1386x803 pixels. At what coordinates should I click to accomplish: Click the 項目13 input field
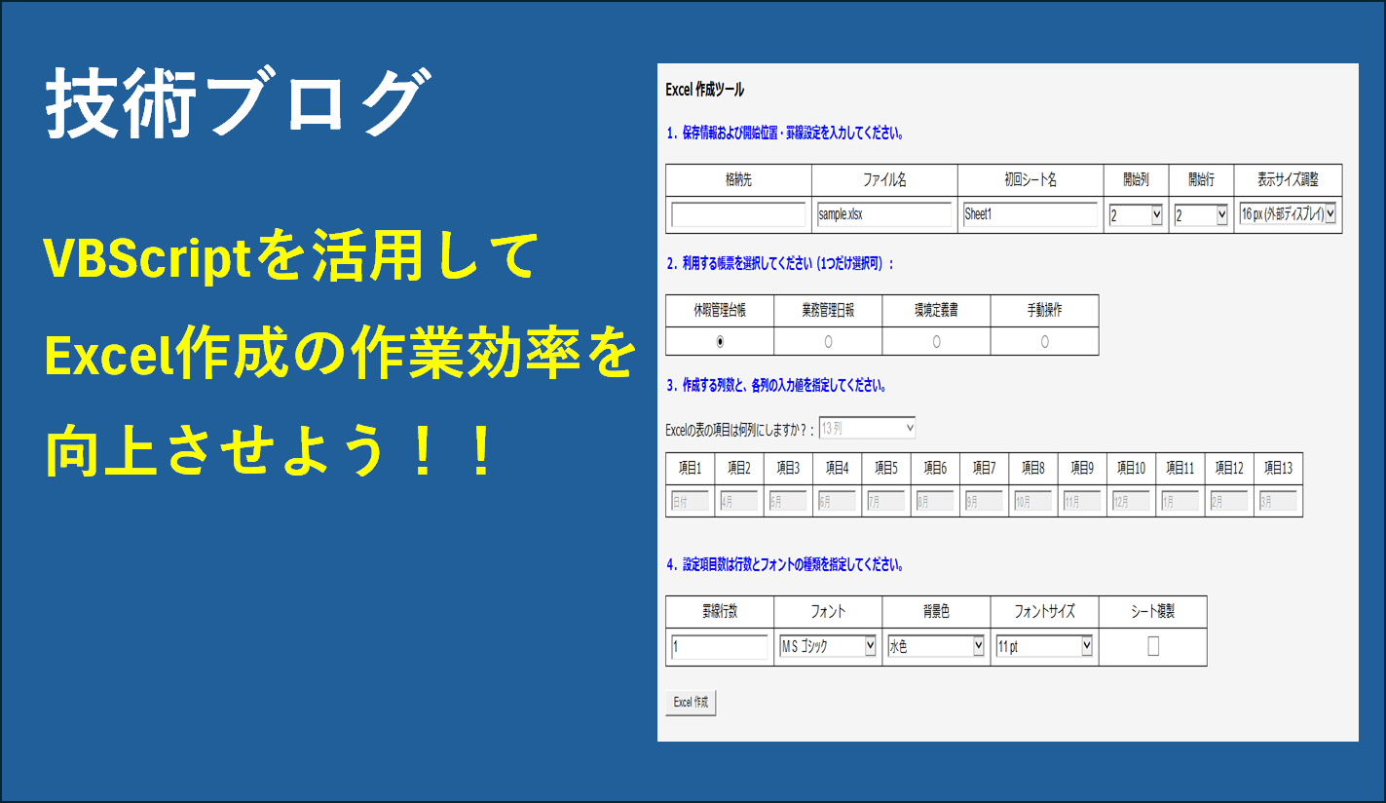click(x=1278, y=502)
